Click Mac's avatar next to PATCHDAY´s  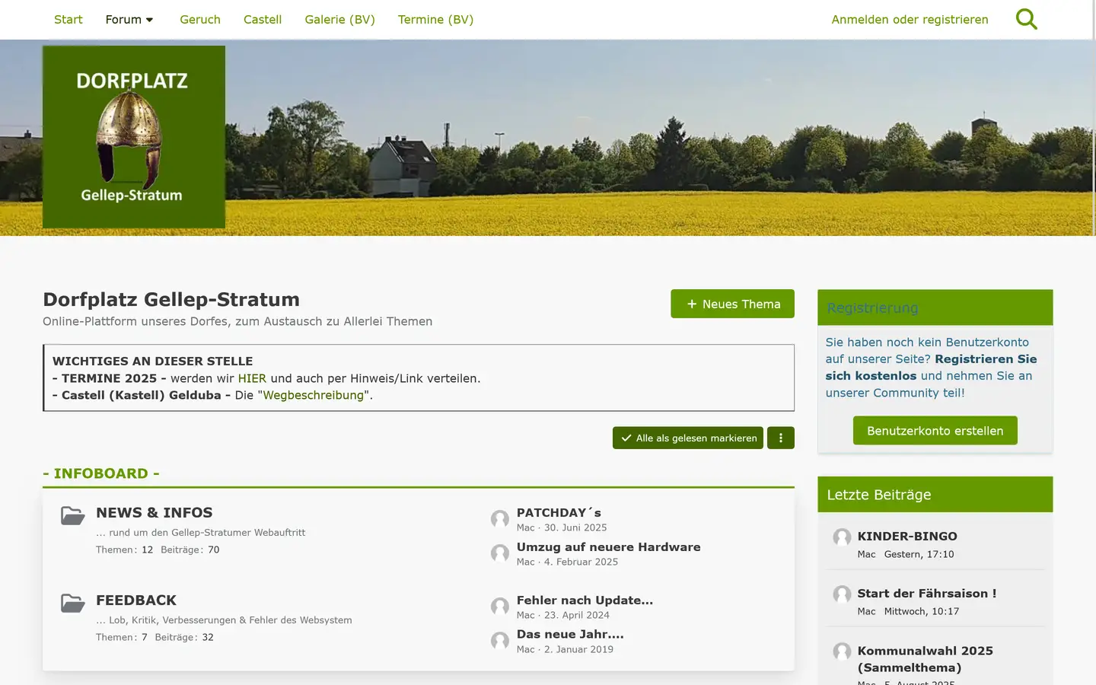[x=499, y=519]
